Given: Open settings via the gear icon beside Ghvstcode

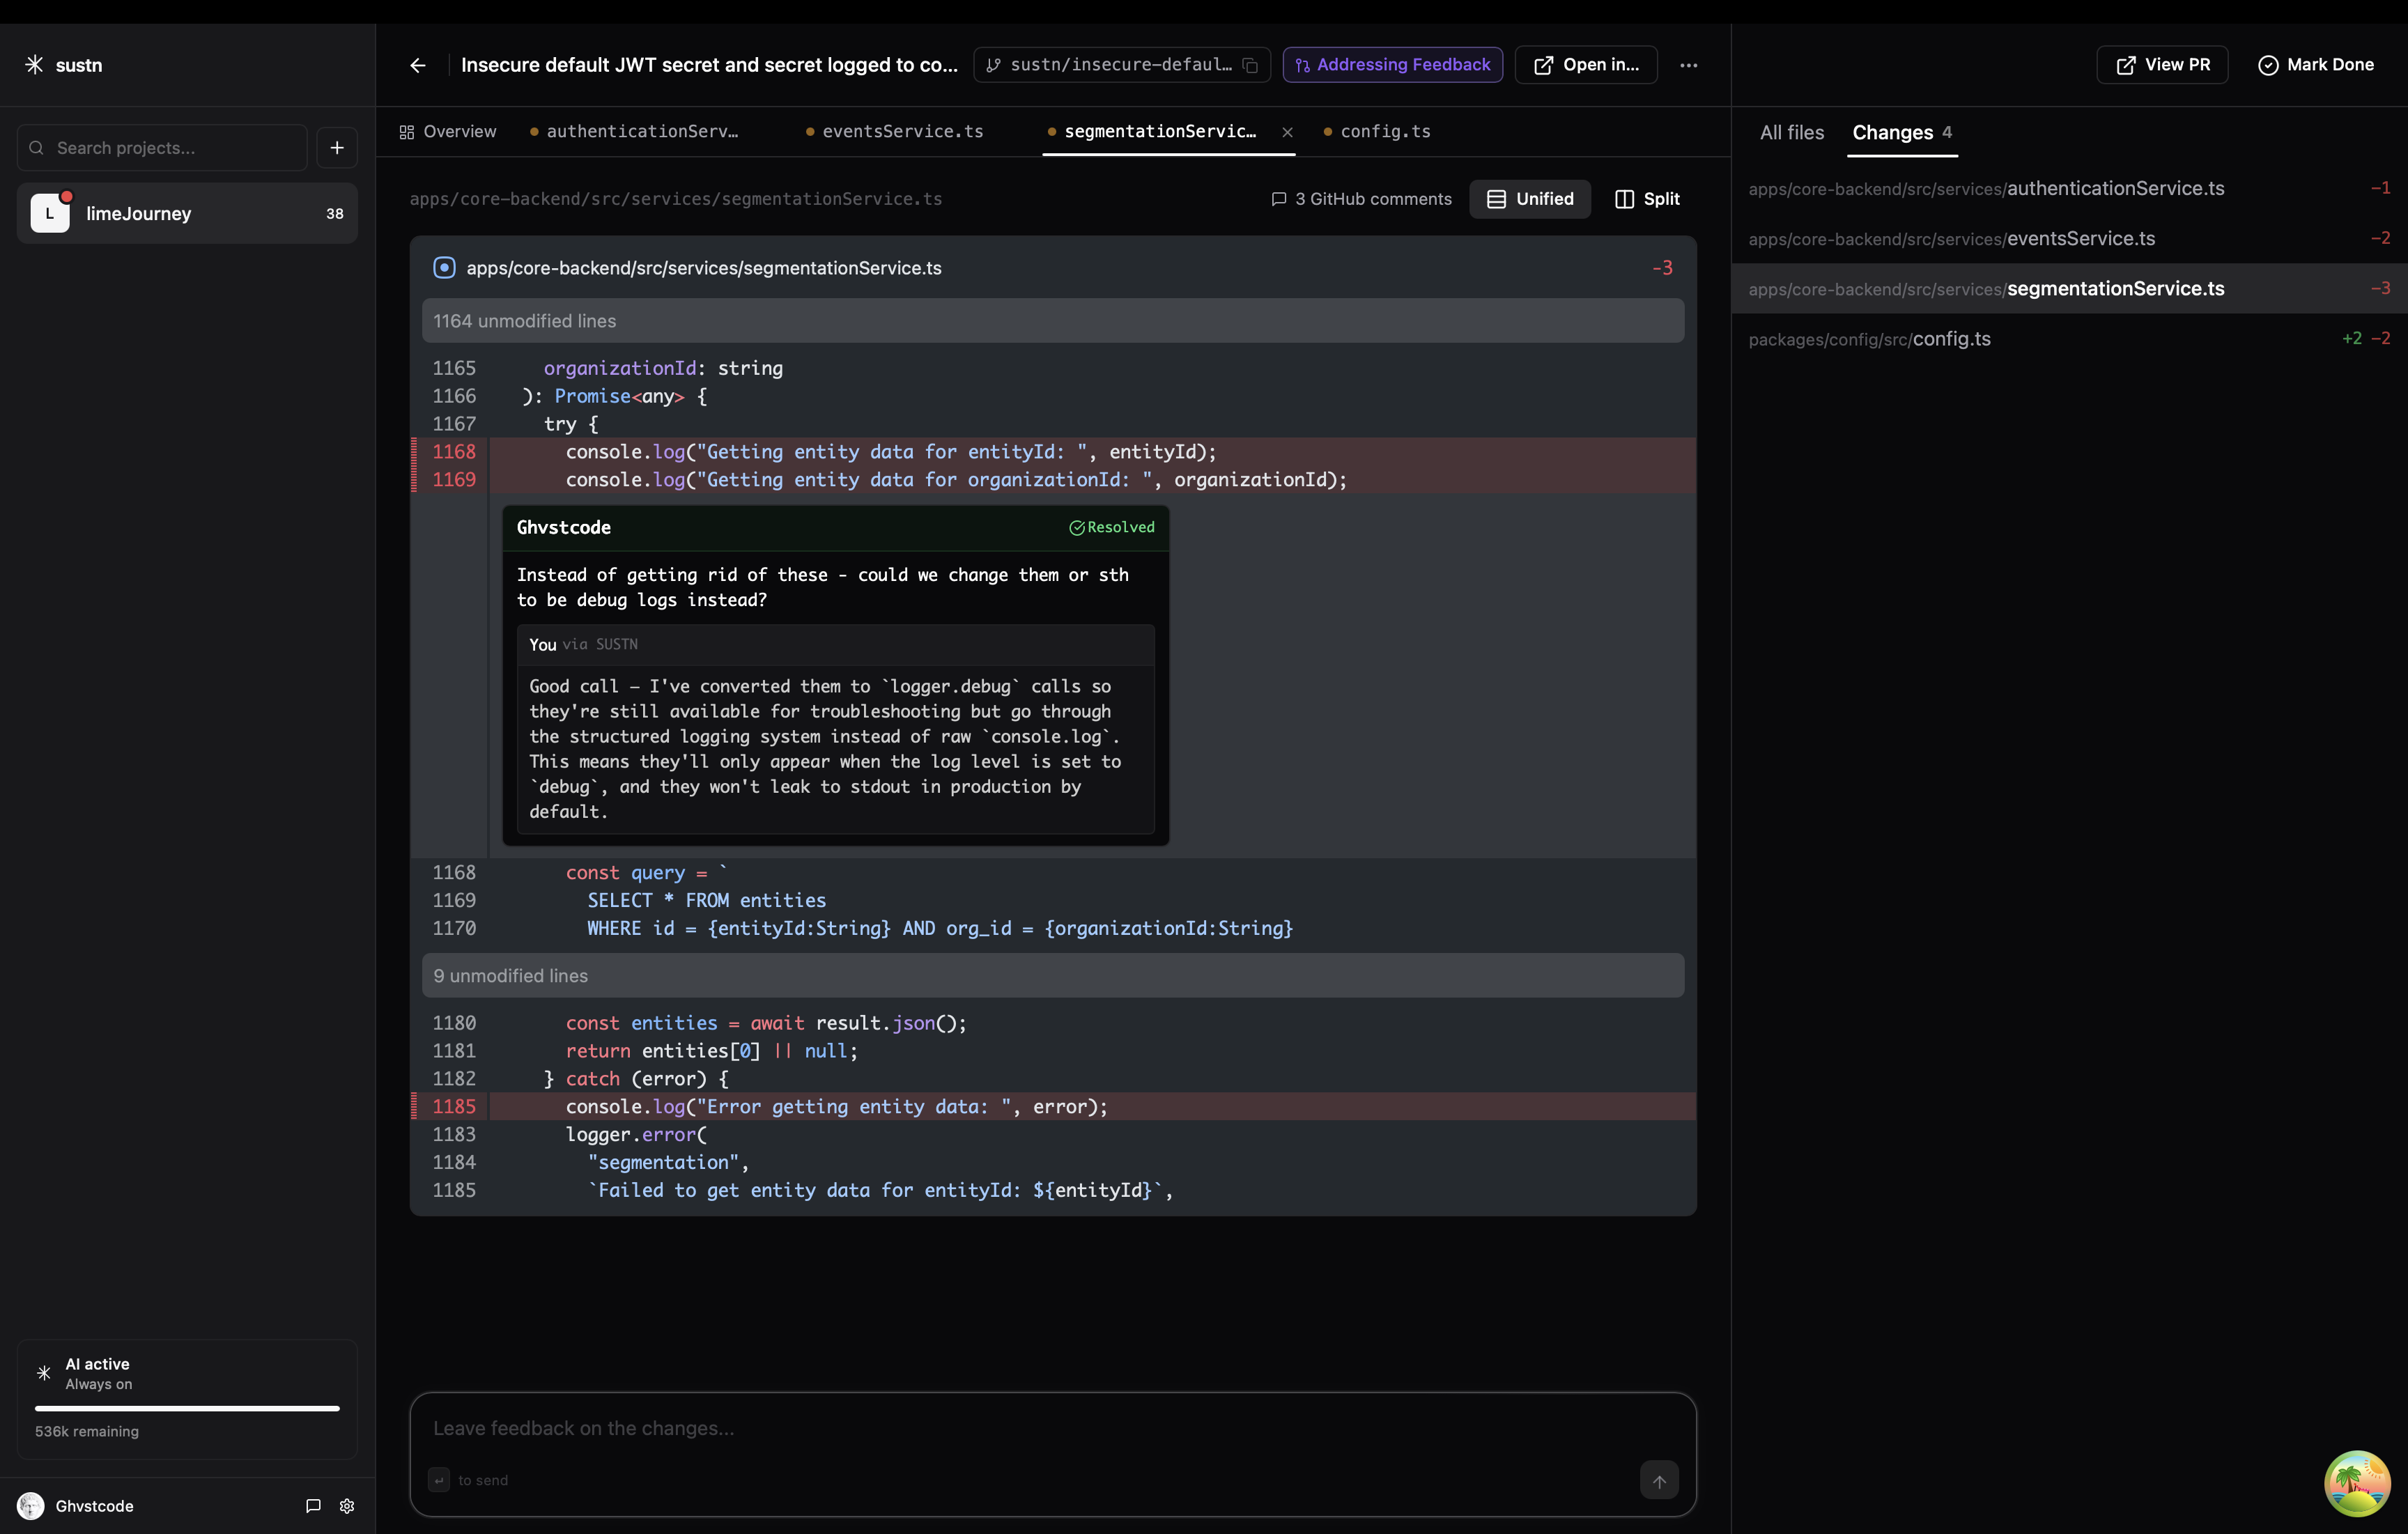Looking at the screenshot, I should tap(347, 1506).
